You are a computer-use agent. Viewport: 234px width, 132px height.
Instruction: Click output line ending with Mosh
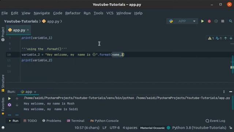(49, 103)
